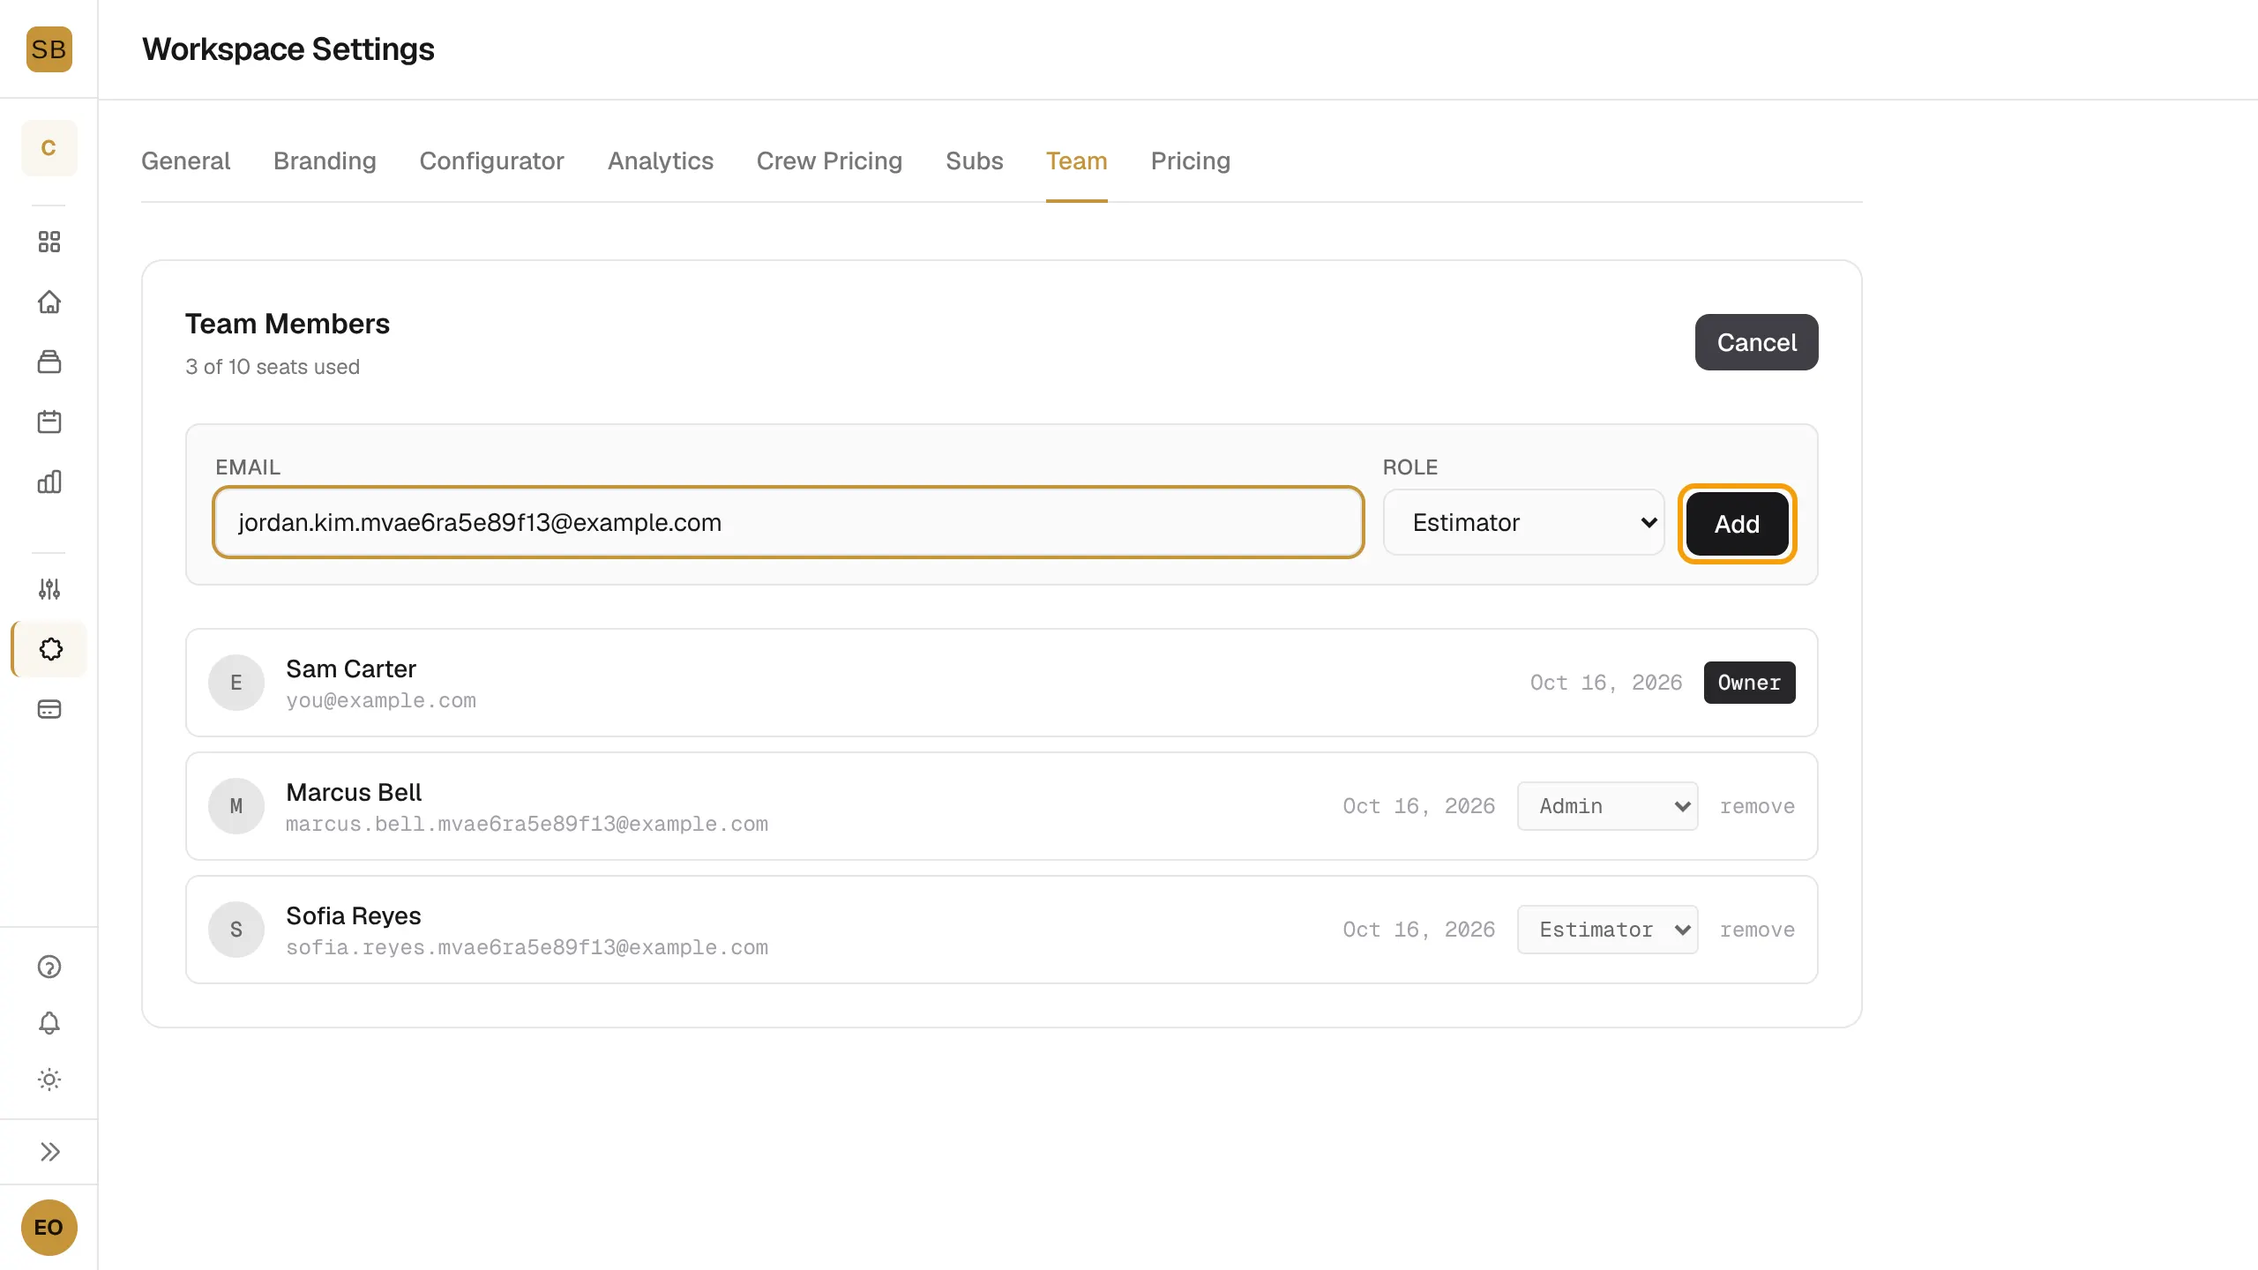This screenshot has height=1270, width=2258.
Task: Remove Sofia Reyes from the team
Action: (x=1757, y=930)
